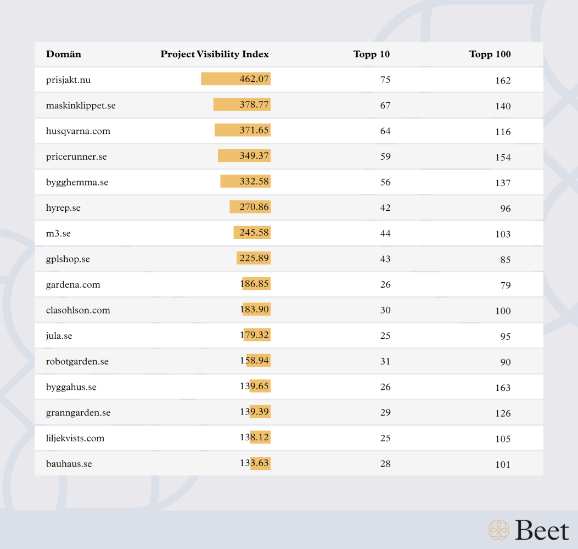Click the 462.07 visibility bar

pos(236,79)
